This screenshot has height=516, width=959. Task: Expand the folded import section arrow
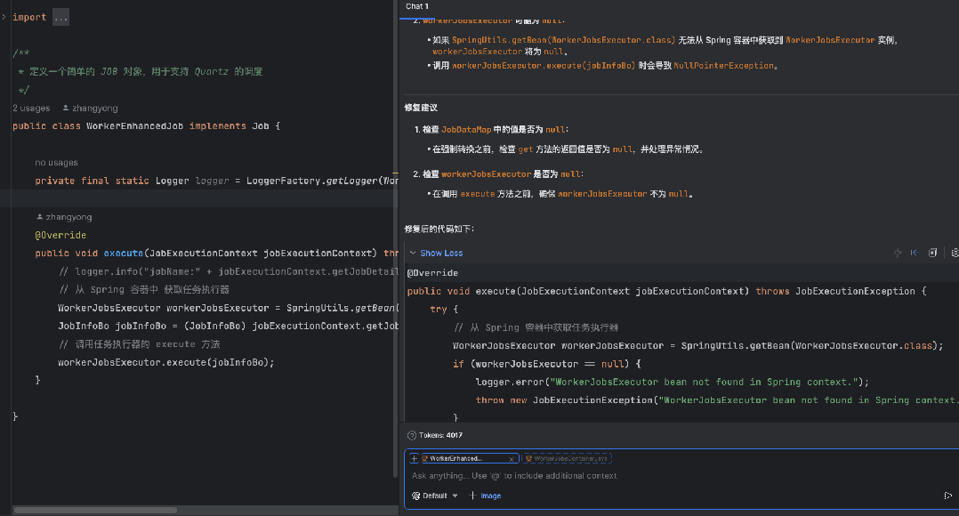pyautogui.click(x=4, y=17)
